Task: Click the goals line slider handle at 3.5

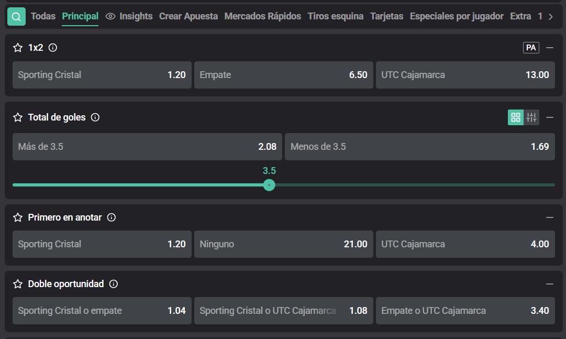Action: tap(269, 185)
